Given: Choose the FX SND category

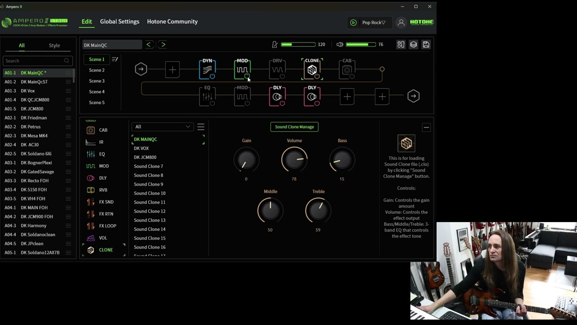Looking at the screenshot, I should click(106, 202).
